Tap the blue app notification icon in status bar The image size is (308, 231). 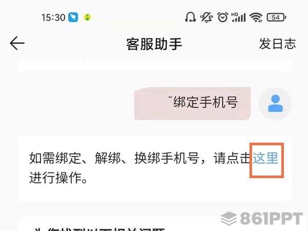(x=73, y=17)
